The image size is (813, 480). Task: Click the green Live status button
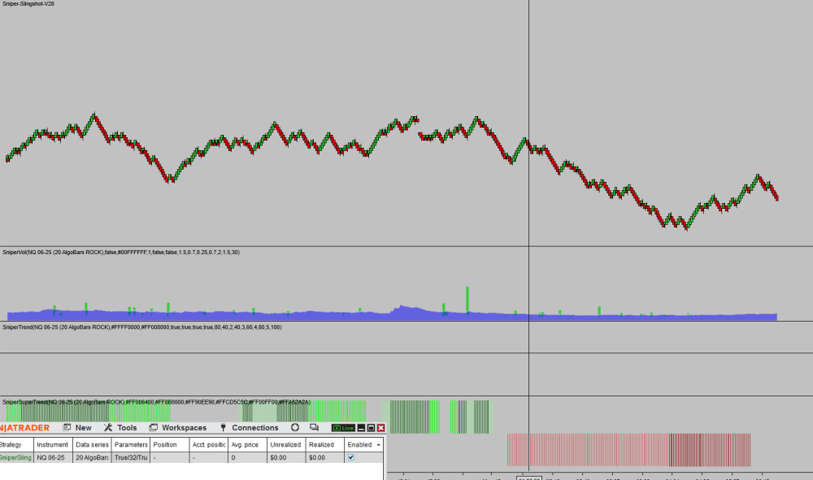coord(343,428)
